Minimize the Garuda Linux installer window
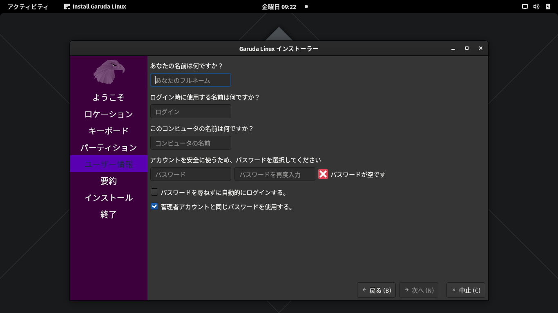This screenshot has width=558, height=313. point(453,48)
